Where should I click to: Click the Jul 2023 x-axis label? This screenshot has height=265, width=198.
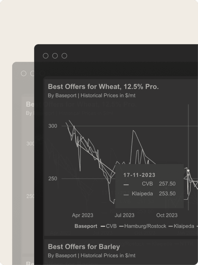click(x=124, y=215)
